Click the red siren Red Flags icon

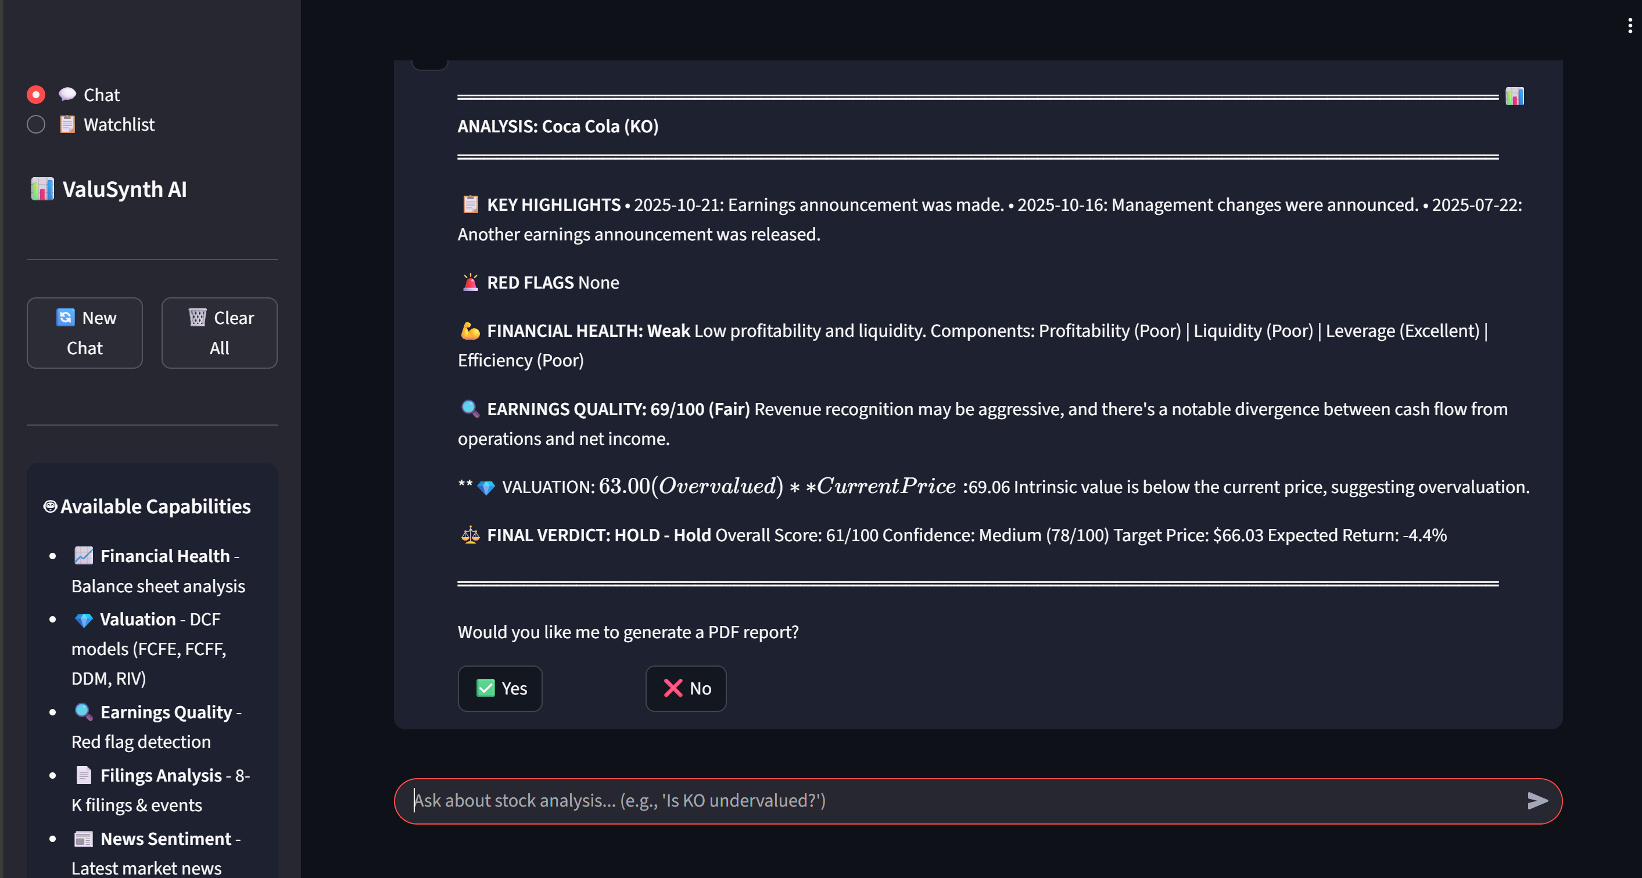(x=470, y=282)
